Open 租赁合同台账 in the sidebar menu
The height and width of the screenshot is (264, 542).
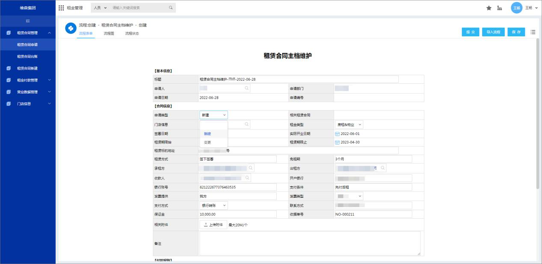point(28,57)
